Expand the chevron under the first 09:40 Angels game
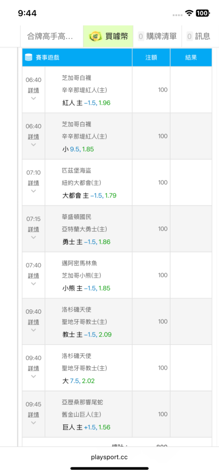This screenshot has height=474, width=219. [x=34, y=330]
